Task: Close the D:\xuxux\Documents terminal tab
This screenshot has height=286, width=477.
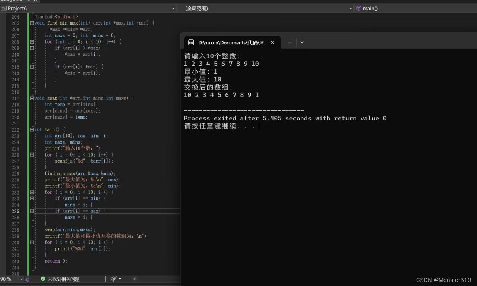Action: pyautogui.click(x=272, y=42)
